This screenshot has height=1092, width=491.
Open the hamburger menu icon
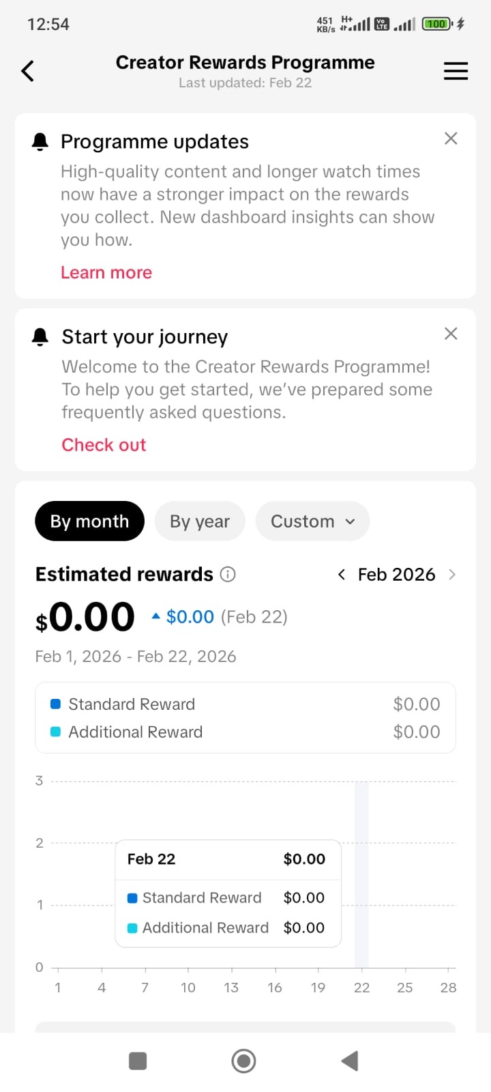[456, 71]
